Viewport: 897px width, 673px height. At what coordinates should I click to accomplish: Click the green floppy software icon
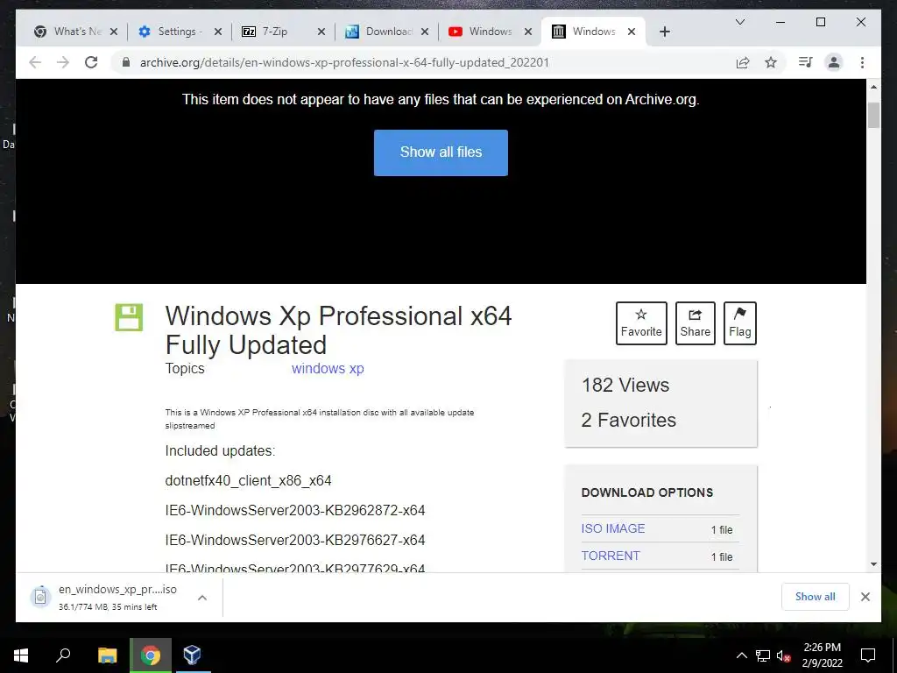pyautogui.click(x=129, y=317)
